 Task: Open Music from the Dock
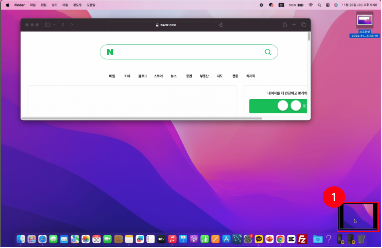(172, 239)
